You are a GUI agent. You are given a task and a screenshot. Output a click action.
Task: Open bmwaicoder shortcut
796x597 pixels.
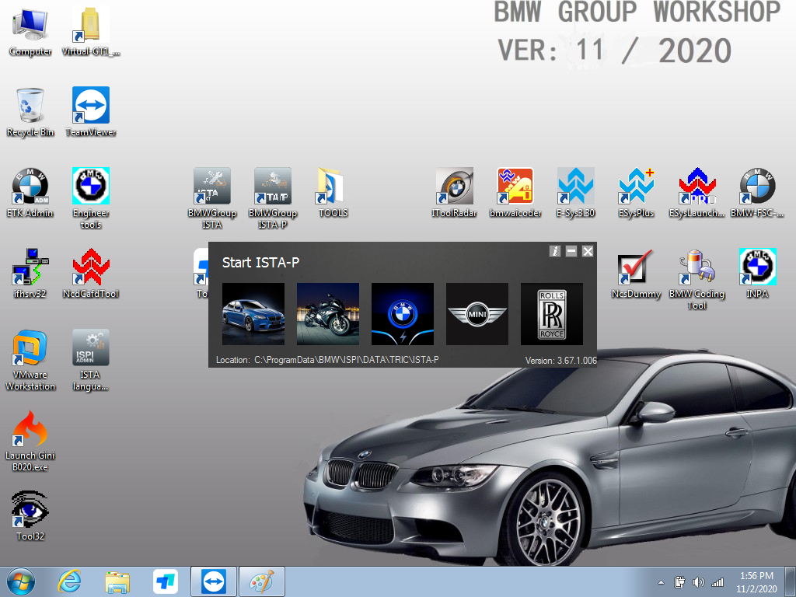click(x=515, y=193)
